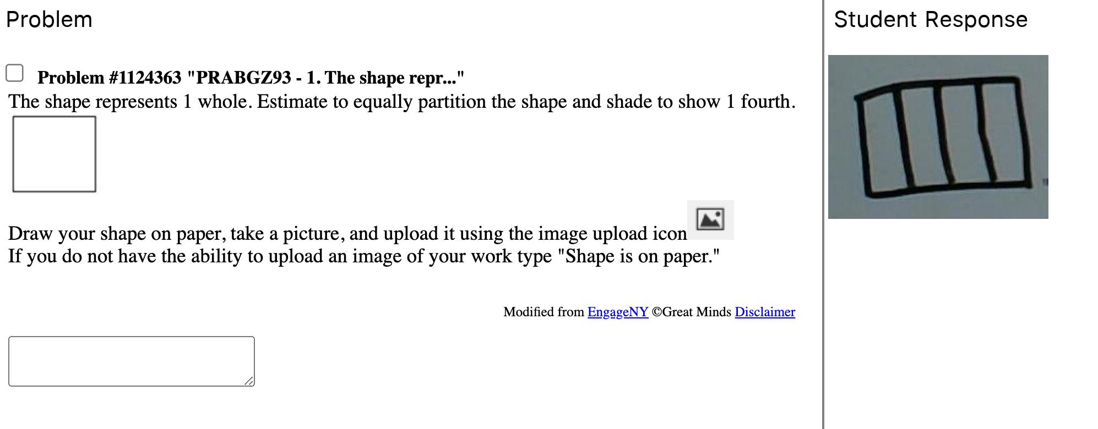The height and width of the screenshot is (429, 1098).
Task: Open the student's uploaded drawing photo
Action: pyautogui.click(x=938, y=136)
